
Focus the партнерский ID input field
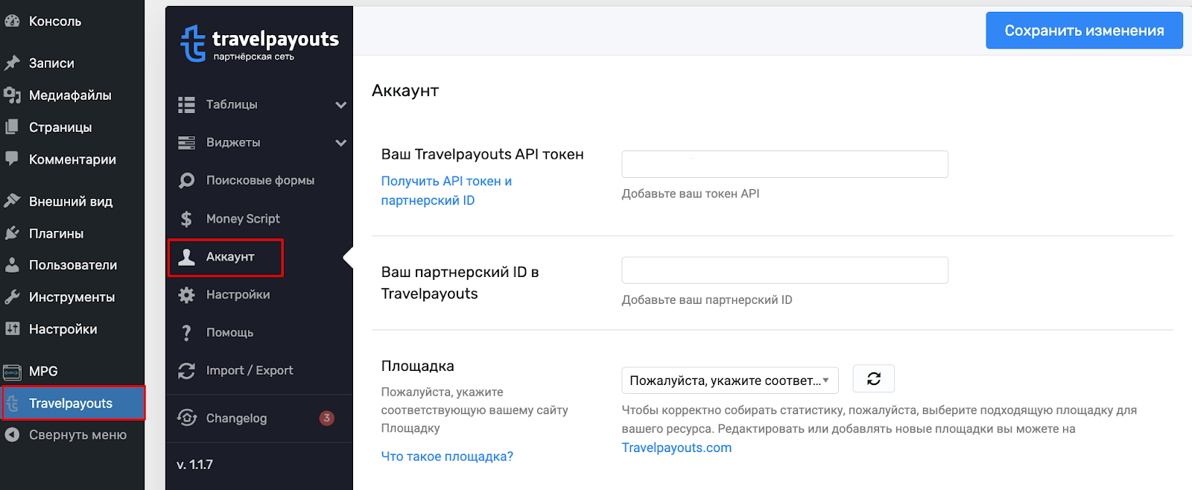coord(784,270)
